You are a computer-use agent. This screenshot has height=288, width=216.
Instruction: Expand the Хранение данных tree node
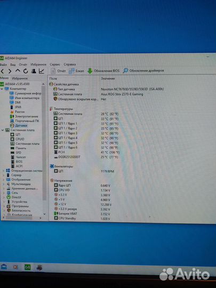click(3, 188)
